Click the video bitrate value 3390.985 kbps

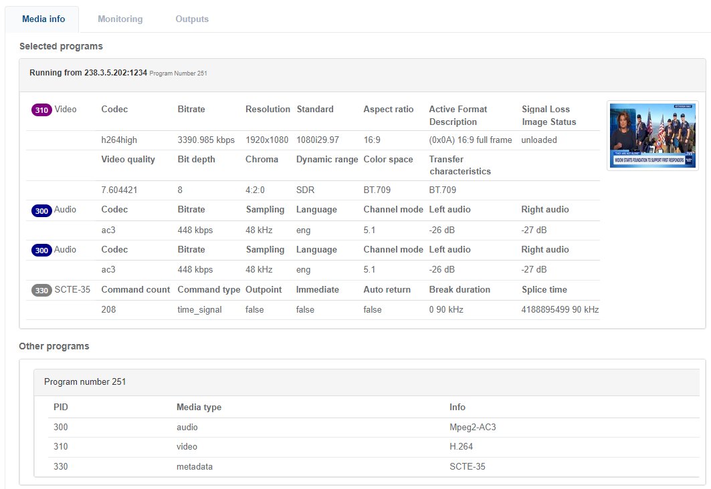(x=206, y=140)
